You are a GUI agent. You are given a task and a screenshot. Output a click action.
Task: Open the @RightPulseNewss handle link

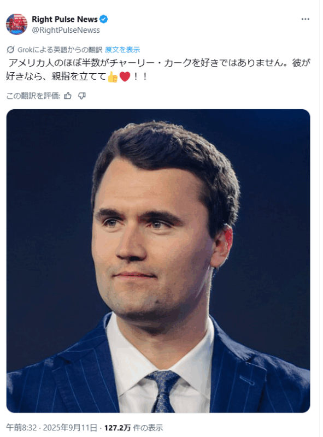[66, 30]
